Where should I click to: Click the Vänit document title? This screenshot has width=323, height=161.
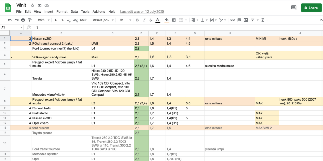(21, 5)
